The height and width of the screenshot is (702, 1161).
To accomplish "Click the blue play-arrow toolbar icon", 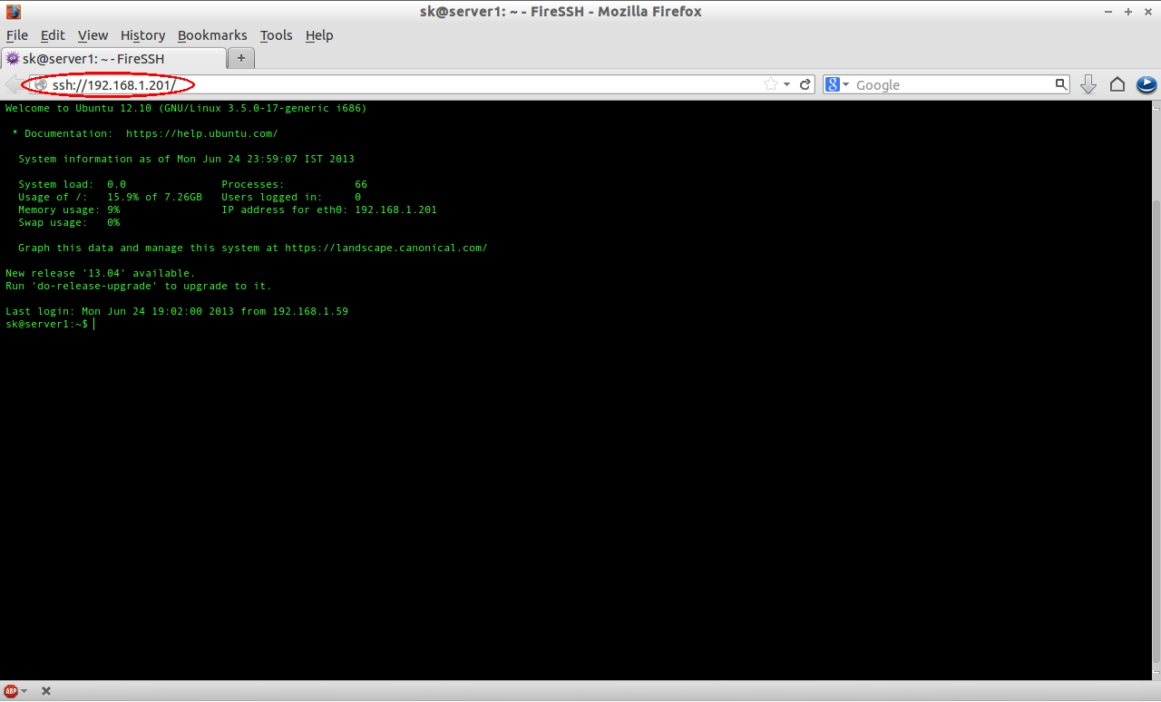I will point(1146,84).
